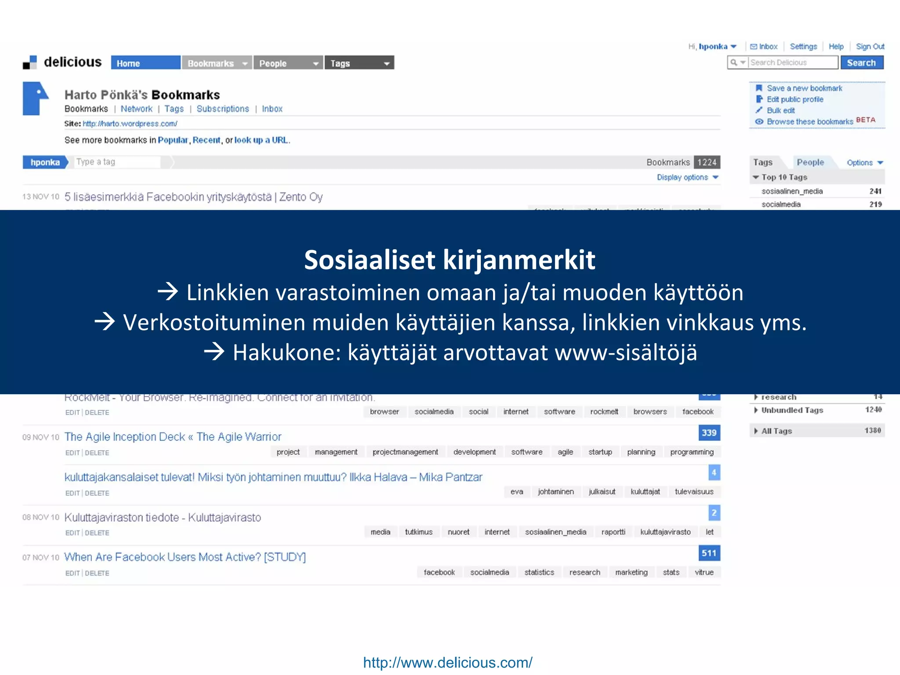Image resolution: width=900 pixels, height=675 pixels.
Task: Click the agile tag
Action: point(565,452)
